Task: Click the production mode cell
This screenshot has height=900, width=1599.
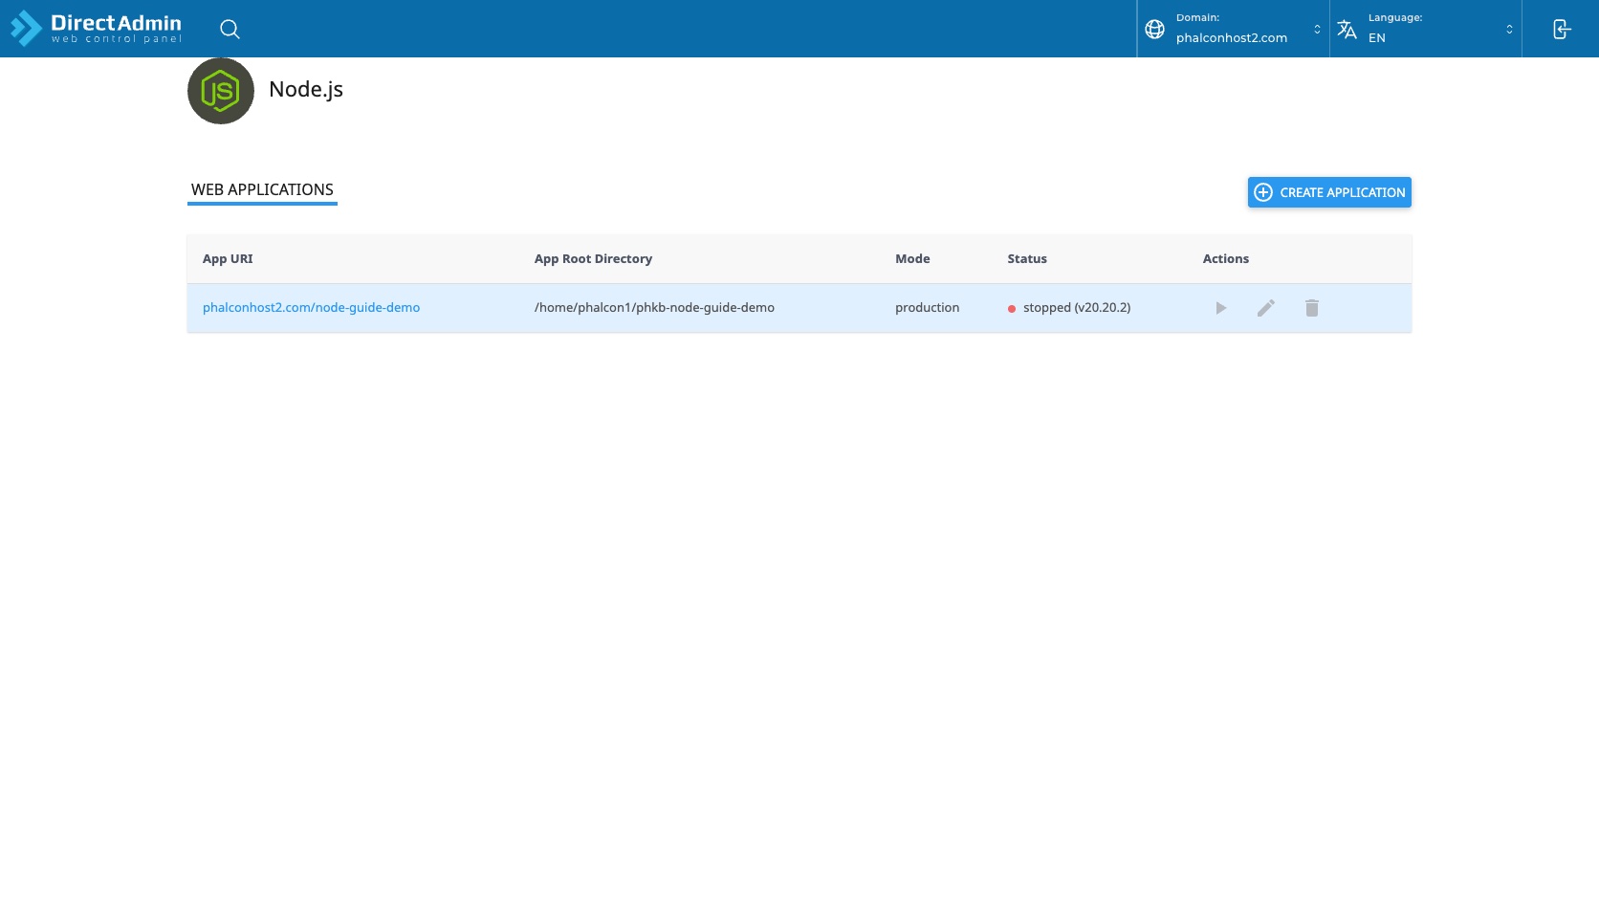Action: [x=927, y=307]
